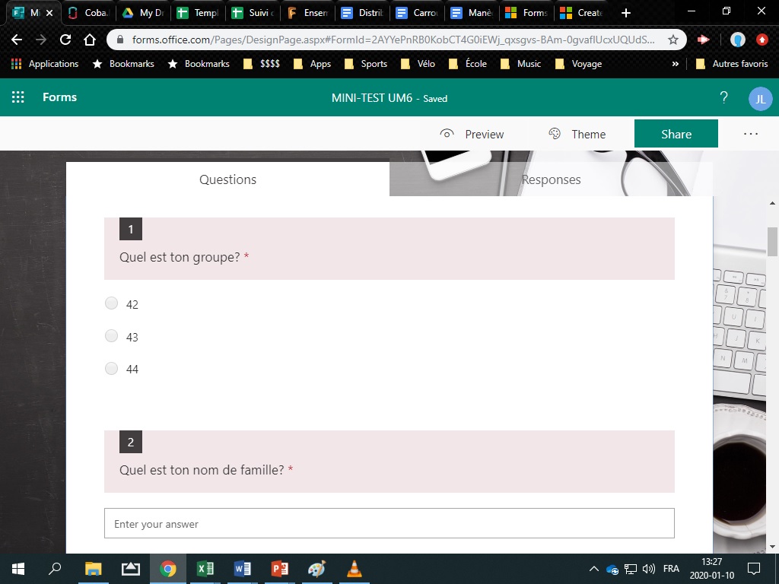
Task: Open the more options ellipsis menu
Action: [751, 134]
